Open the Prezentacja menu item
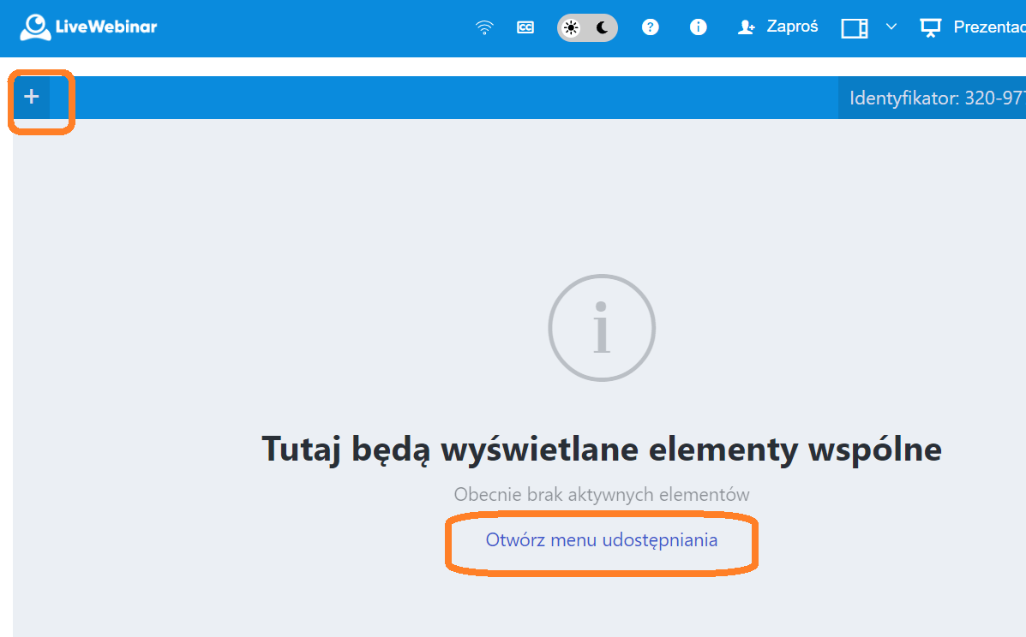 pos(989,27)
